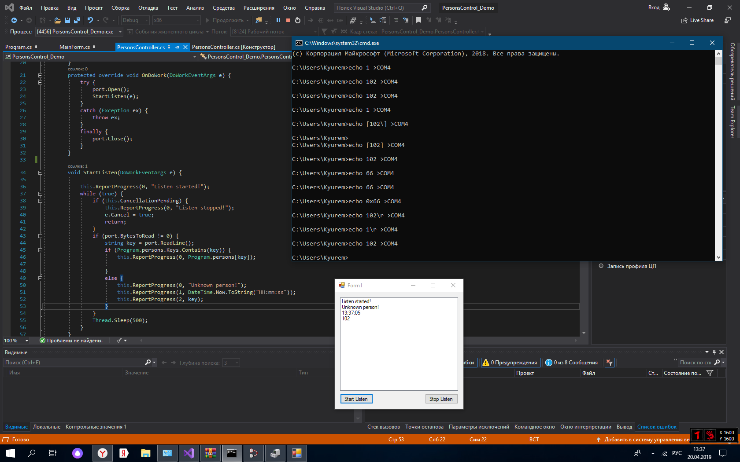Close PersonsController.cs tab
740x462 pixels.
coord(185,47)
